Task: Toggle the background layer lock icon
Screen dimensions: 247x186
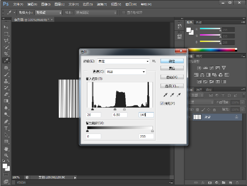Action: pyautogui.click(x=236, y=117)
